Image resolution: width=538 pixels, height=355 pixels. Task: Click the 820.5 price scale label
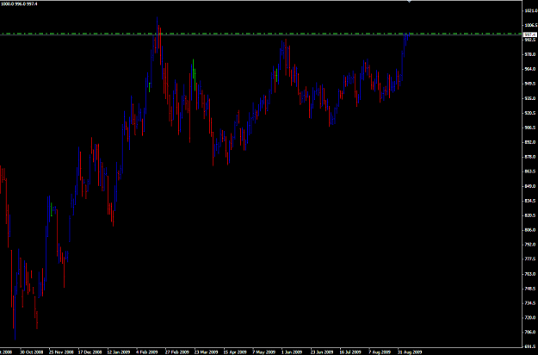(x=530, y=215)
